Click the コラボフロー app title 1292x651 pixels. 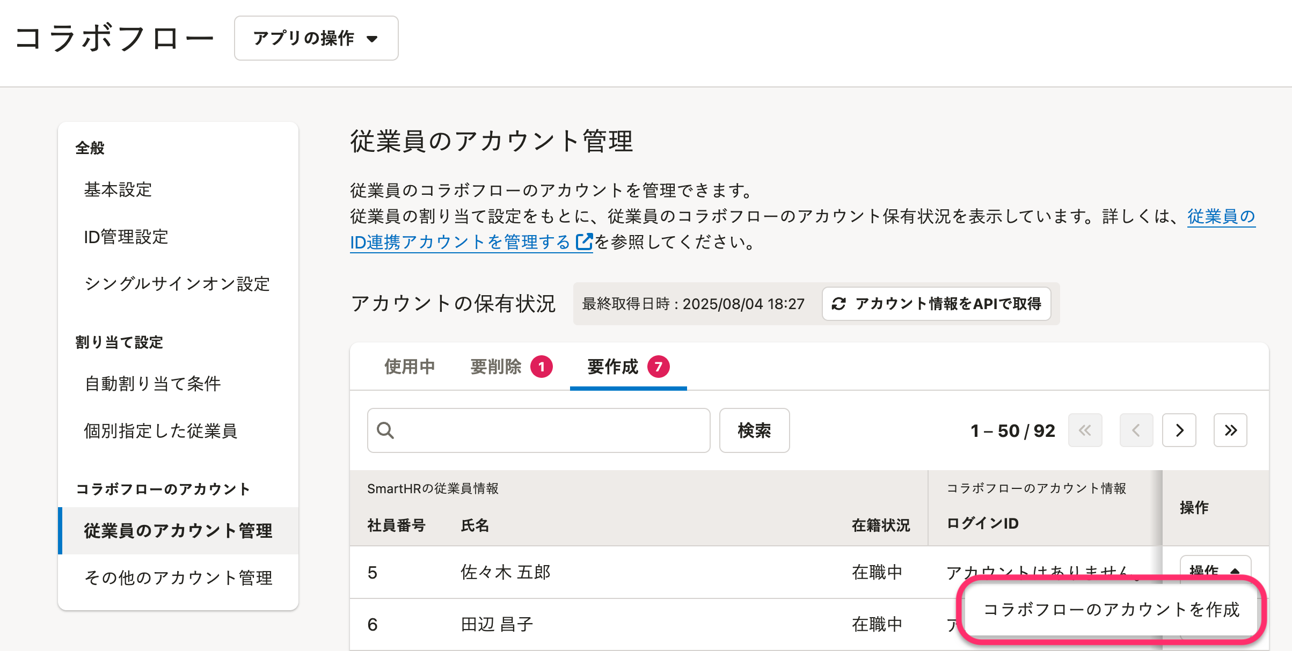pos(115,38)
